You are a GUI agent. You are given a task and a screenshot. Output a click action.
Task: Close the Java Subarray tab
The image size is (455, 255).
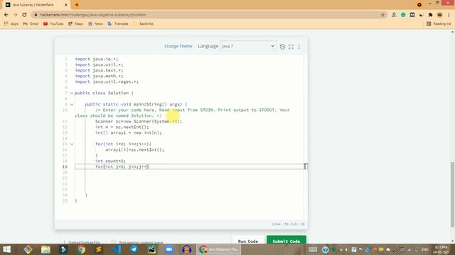point(66,5)
